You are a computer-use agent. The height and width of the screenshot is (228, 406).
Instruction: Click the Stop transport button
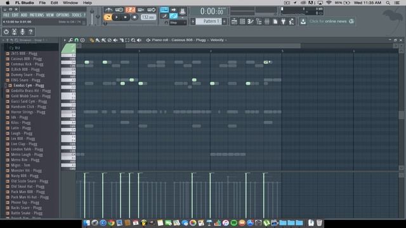click(x=126, y=17)
